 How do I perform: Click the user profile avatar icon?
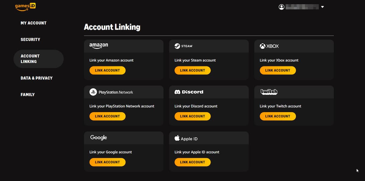[x=281, y=7]
